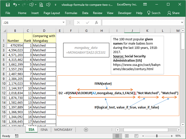
Task: Expand the formula bar chevron
Action: [x=182, y=22]
